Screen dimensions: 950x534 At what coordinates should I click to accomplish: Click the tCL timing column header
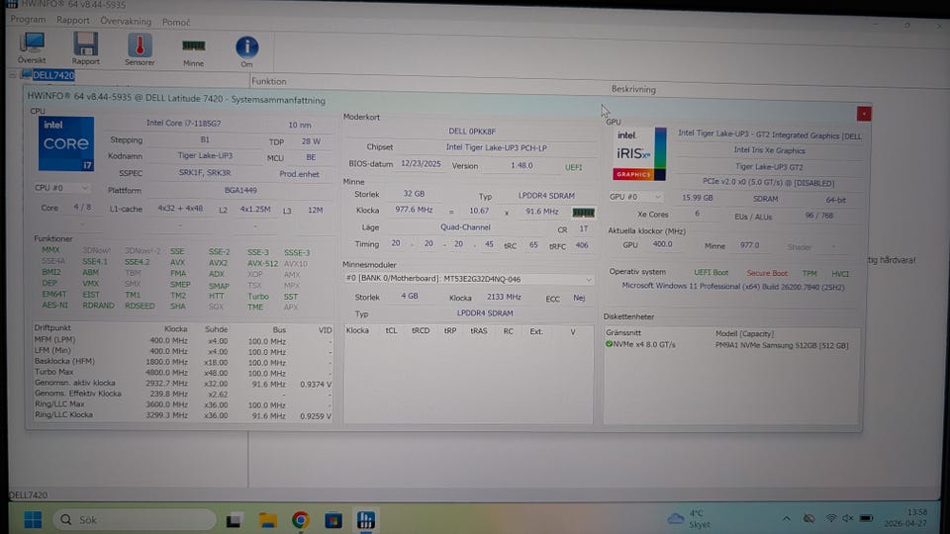pyautogui.click(x=391, y=330)
